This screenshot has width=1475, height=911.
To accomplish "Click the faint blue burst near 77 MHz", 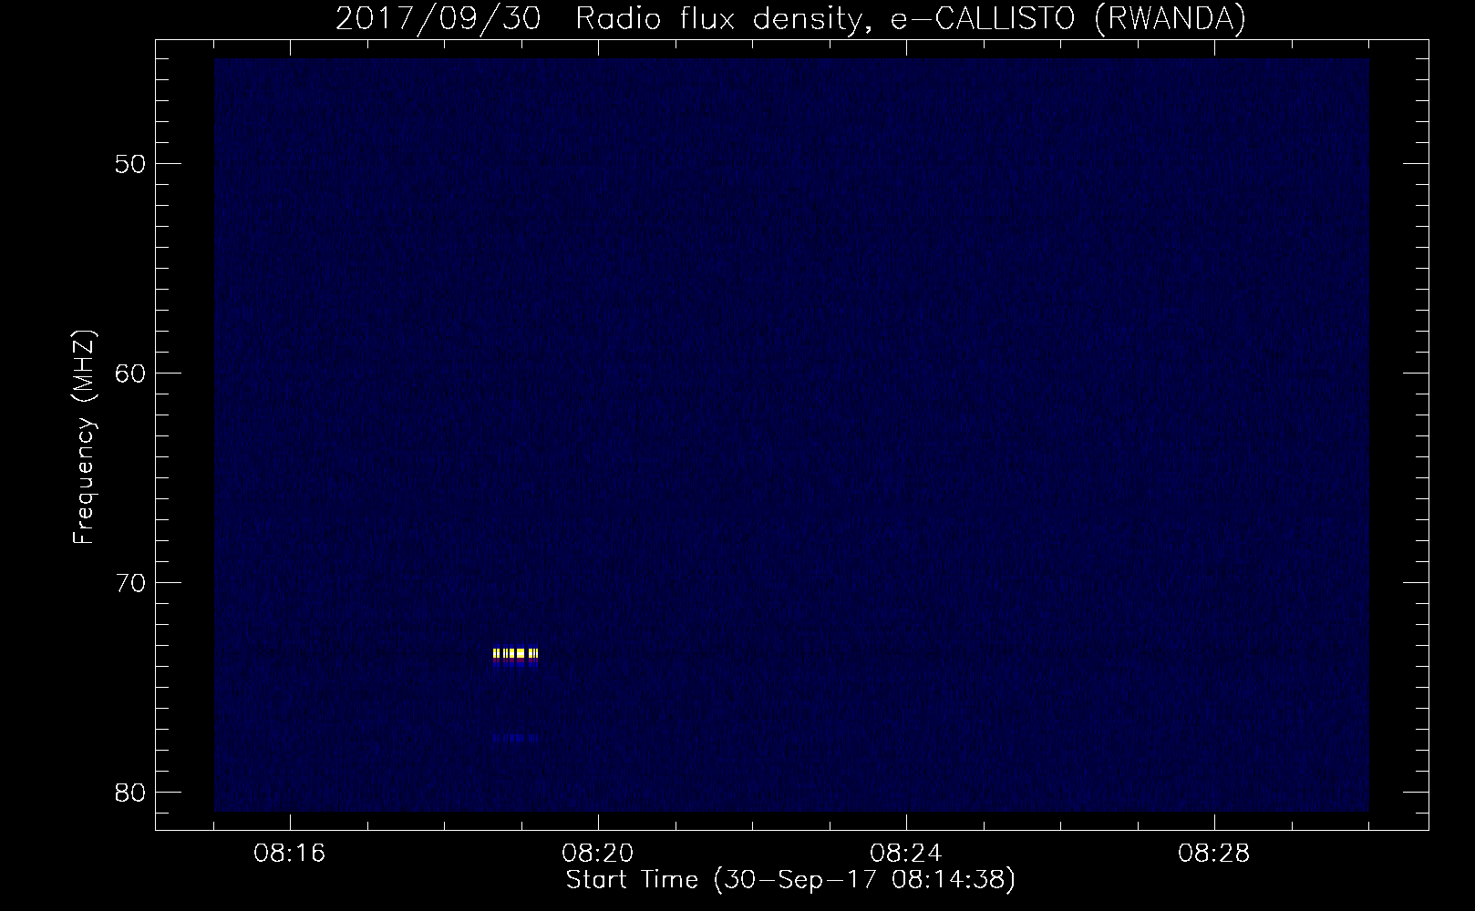I will click(515, 738).
